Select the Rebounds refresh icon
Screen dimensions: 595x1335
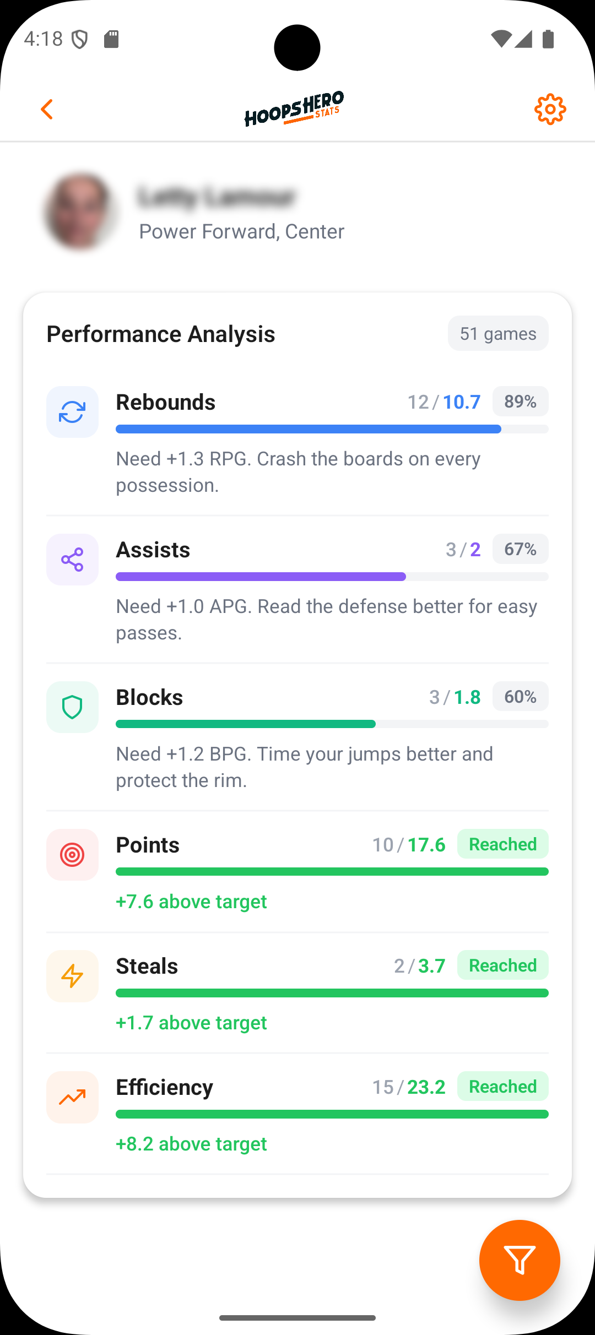(72, 411)
